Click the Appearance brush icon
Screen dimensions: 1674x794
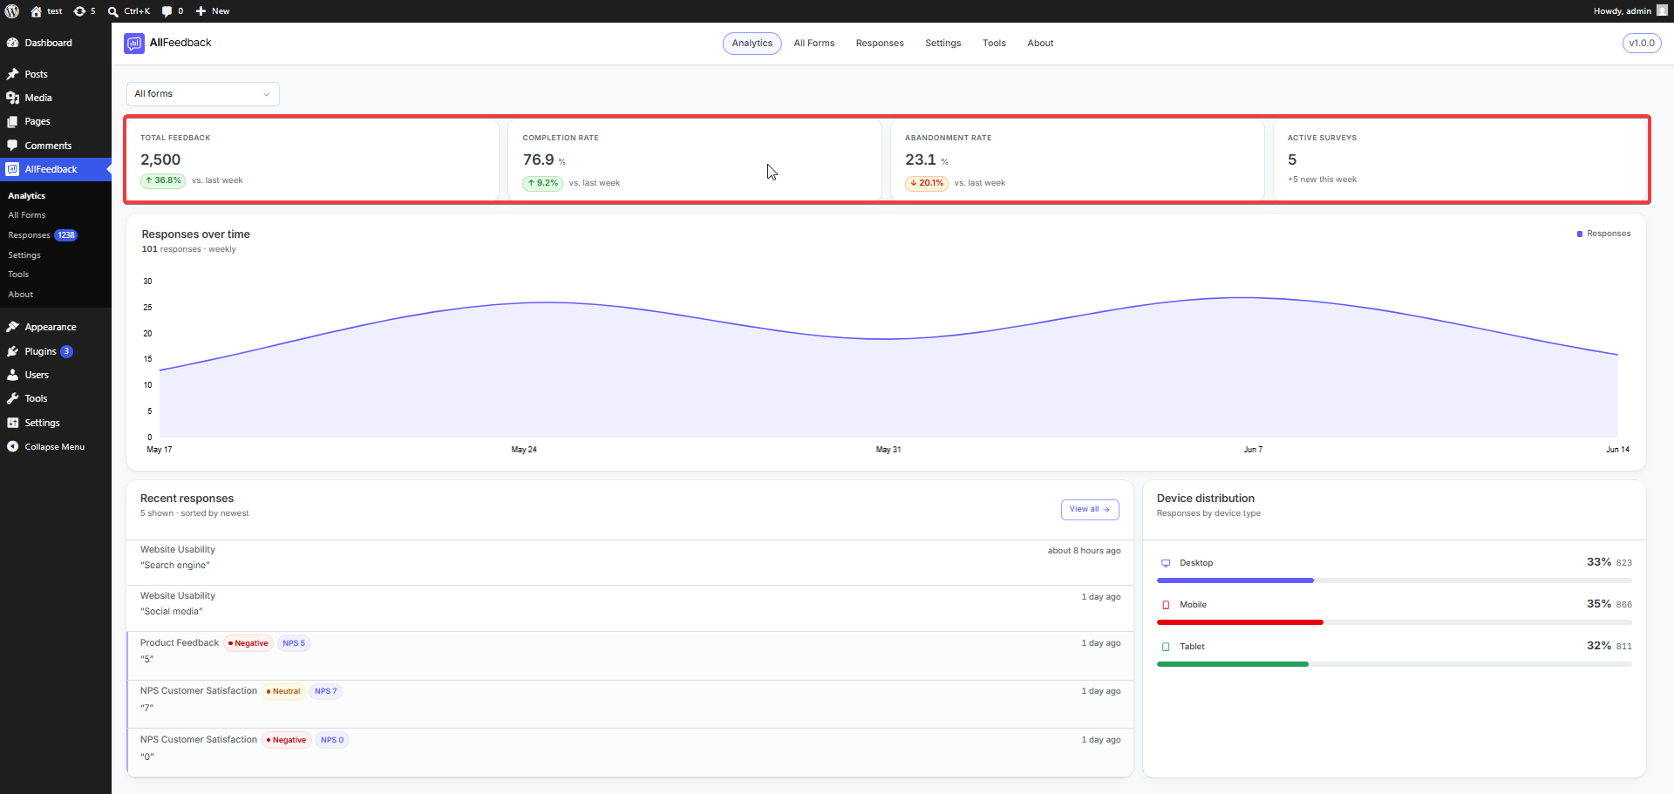(x=12, y=327)
